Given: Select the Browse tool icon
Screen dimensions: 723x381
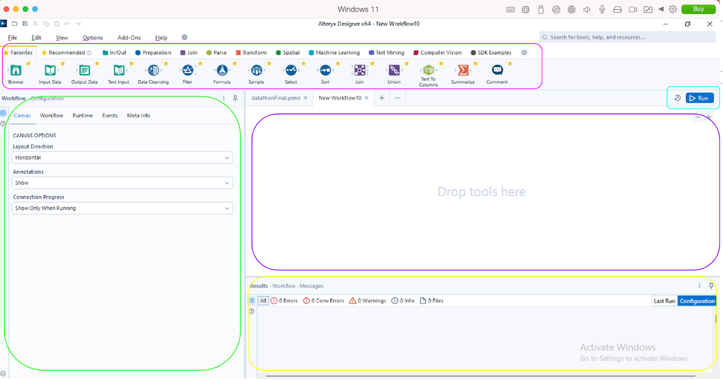Looking at the screenshot, I should (x=15, y=71).
